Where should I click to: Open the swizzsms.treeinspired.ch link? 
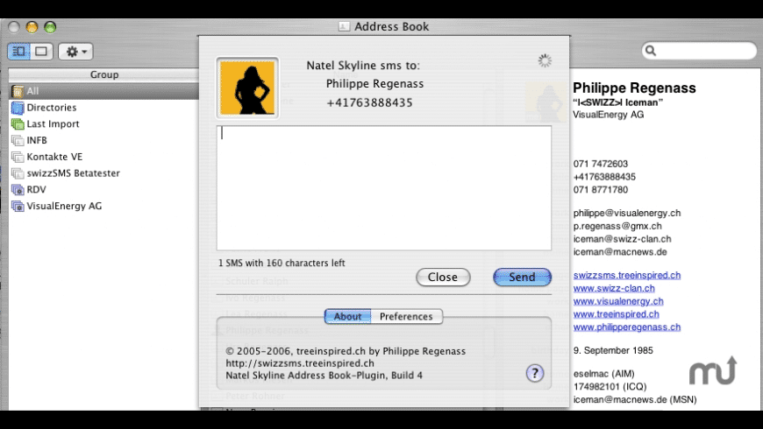[627, 275]
